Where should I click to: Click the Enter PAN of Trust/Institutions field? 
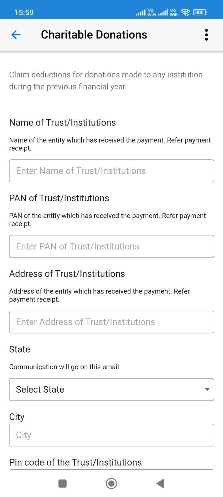[x=111, y=246]
